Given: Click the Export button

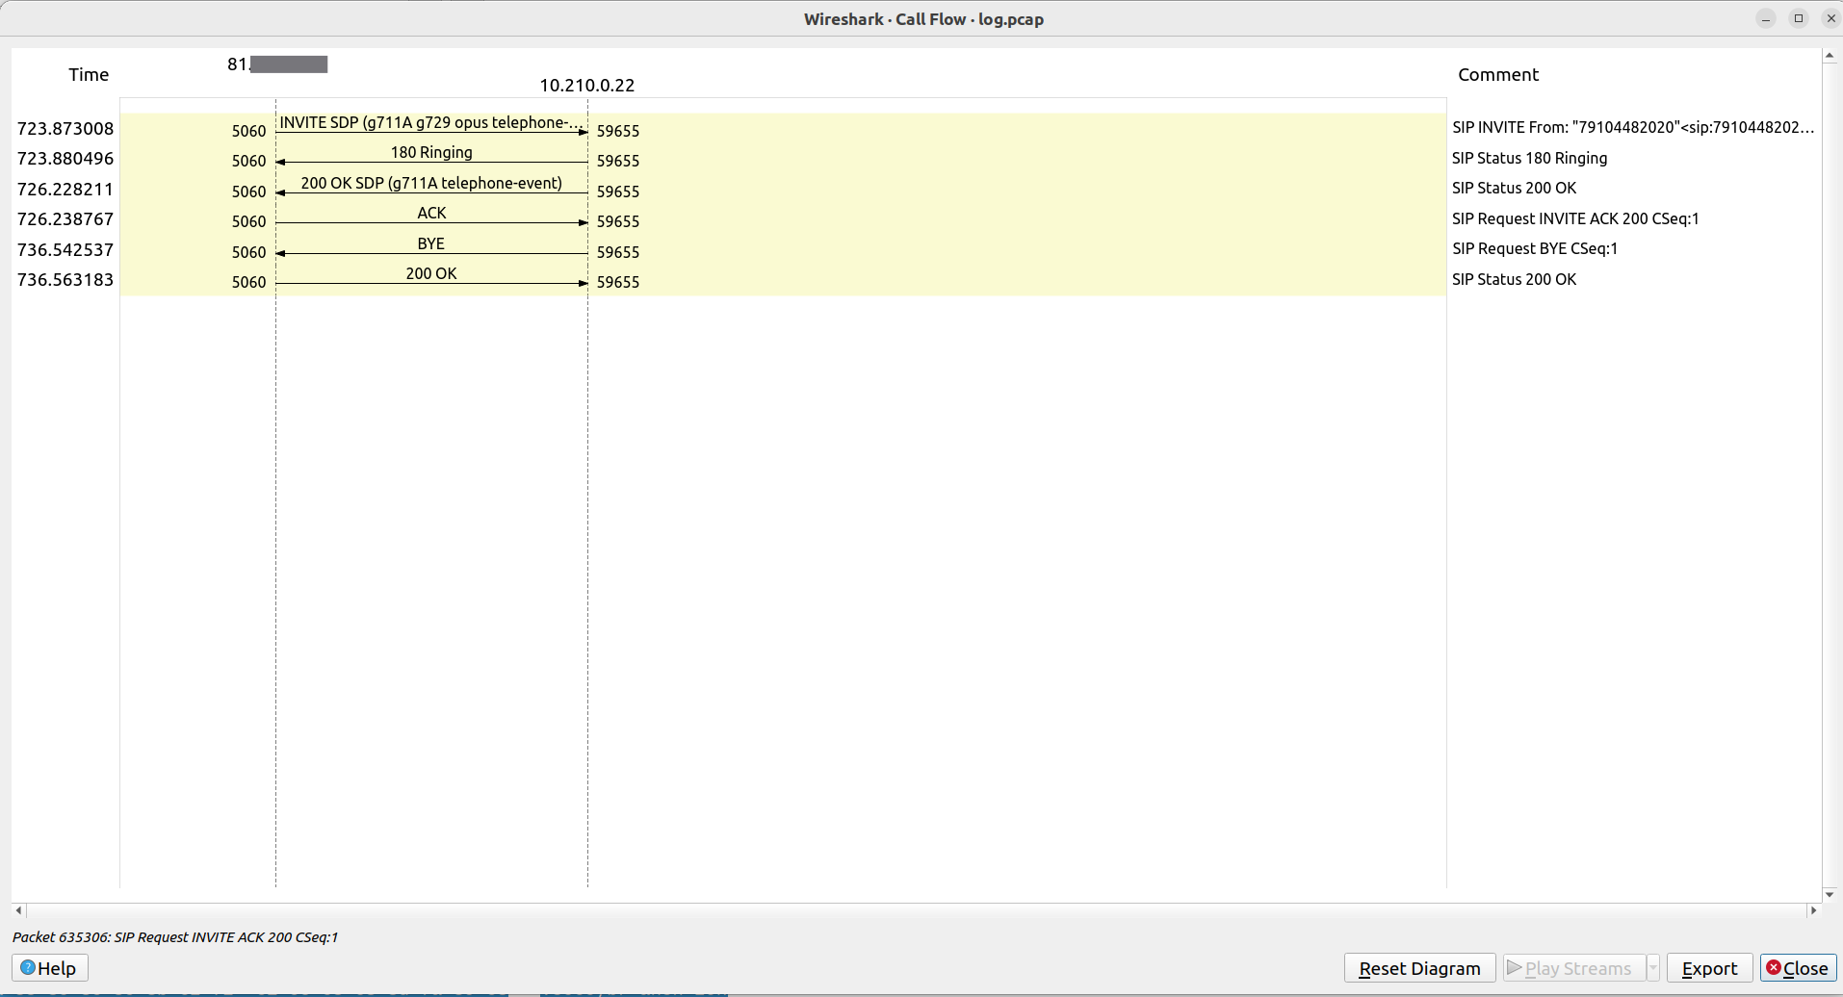Looking at the screenshot, I should 1708,968.
